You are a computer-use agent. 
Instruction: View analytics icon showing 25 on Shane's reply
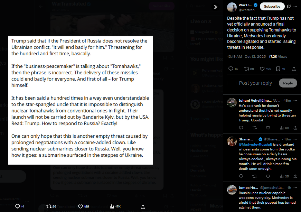[284, 176]
